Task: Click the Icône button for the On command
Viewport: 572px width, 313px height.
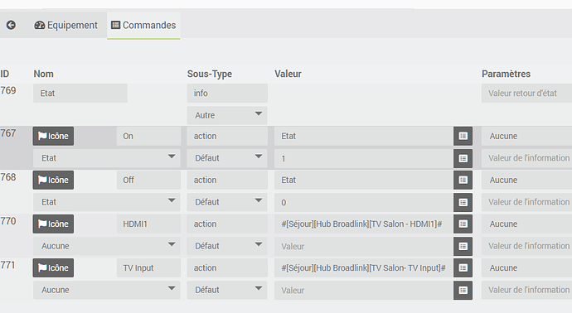Action: click(x=53, y=136)
